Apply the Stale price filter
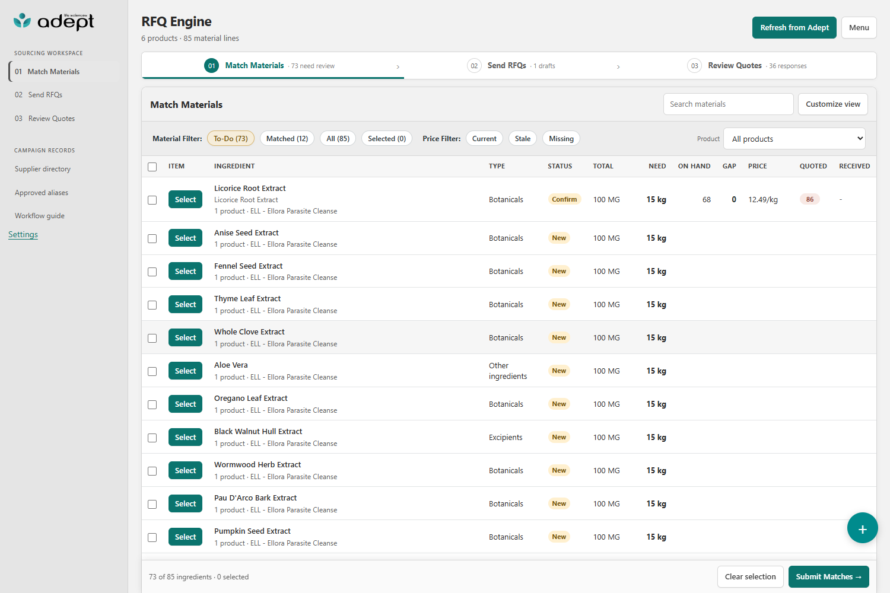Screen dimensions: 890x593 click(x=523, y=138)
